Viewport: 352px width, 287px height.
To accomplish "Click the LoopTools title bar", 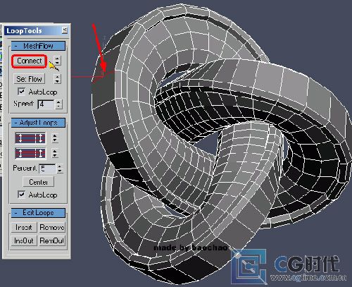I will [37, 30].
